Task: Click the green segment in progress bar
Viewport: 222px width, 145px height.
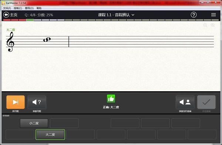Action: tap(30, 20)
